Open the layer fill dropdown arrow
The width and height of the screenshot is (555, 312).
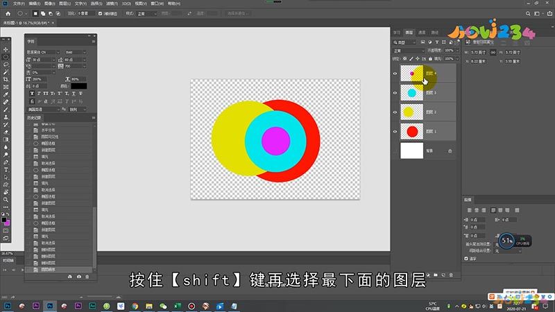pyautogui.click(x=456, y=59)
